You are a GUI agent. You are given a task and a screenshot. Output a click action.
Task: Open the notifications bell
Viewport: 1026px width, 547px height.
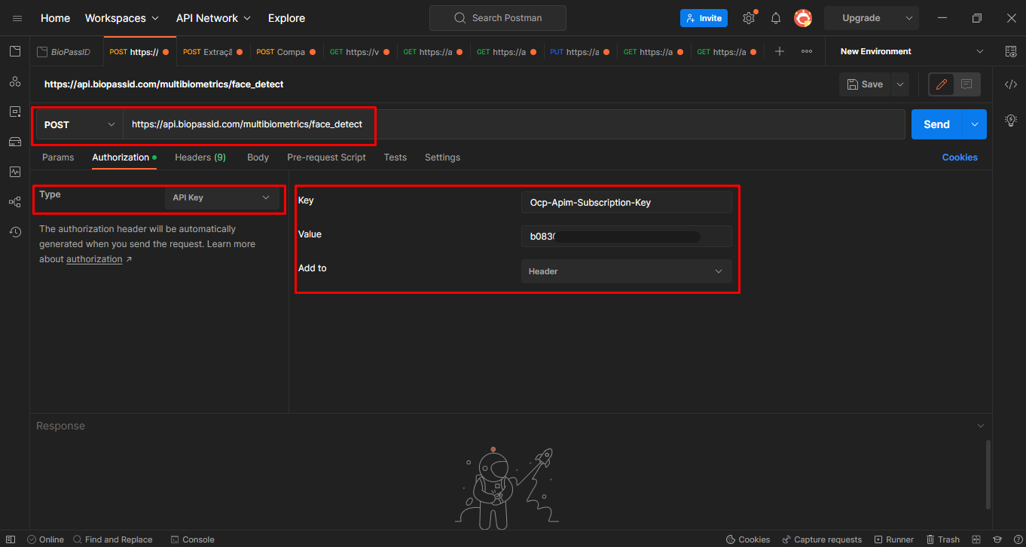point(776,18)
